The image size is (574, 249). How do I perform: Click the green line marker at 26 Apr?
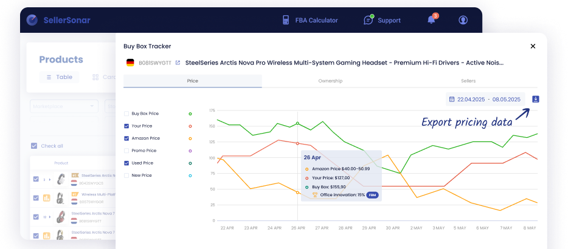297,123
